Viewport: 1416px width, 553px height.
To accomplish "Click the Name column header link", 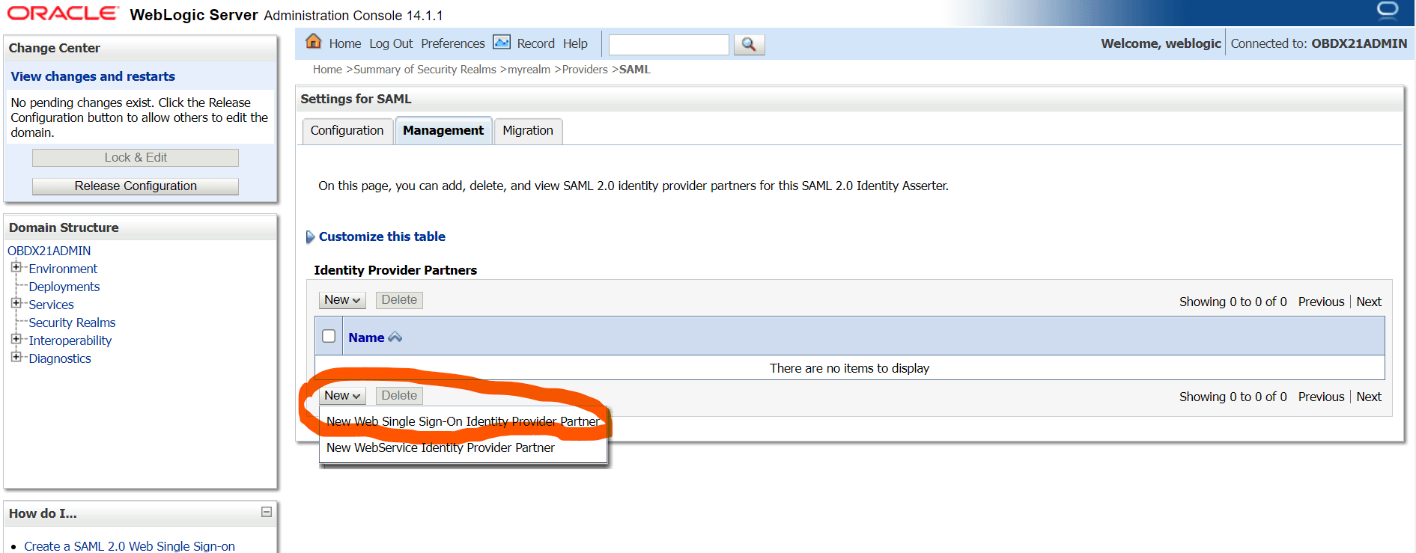I will (x=366, y=337).
